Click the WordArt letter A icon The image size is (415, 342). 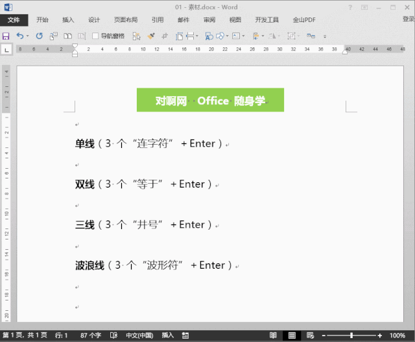(x=209, y=36)
